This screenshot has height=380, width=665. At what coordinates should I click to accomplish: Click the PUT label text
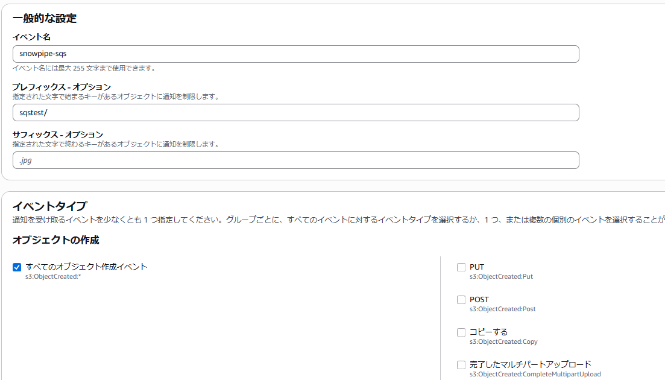(x=477, y=267)
